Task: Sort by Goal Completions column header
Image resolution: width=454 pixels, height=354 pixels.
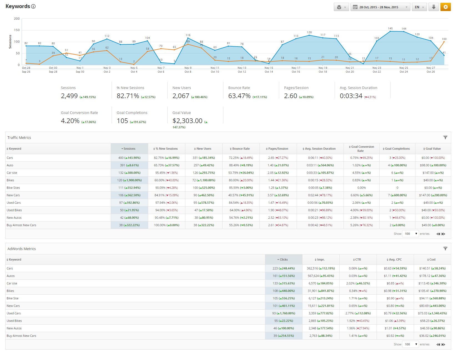Action: click(397, 149)
